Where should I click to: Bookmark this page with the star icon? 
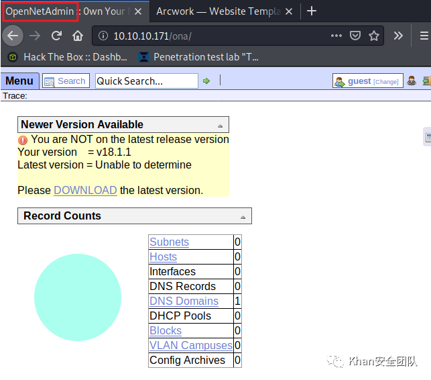click(x=374, y=36)
